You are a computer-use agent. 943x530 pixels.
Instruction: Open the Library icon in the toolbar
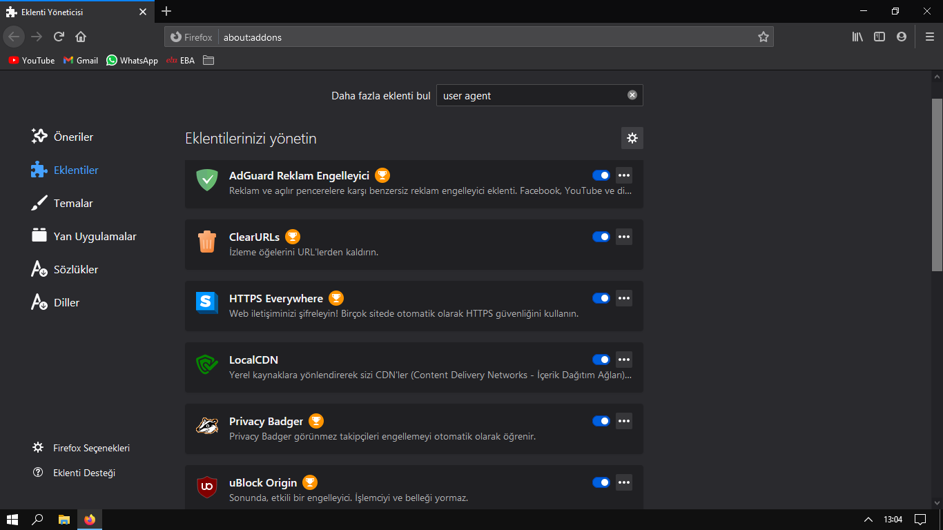(x=857, y=37)
